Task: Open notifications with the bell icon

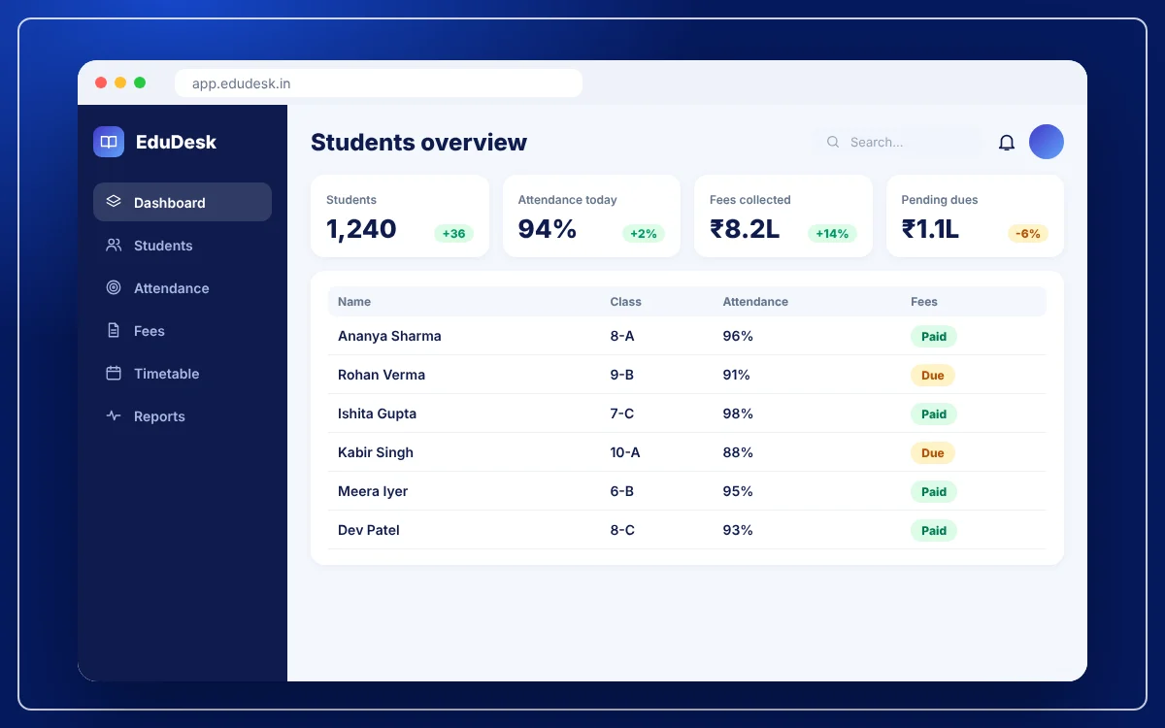Action: pos(1007,143)
